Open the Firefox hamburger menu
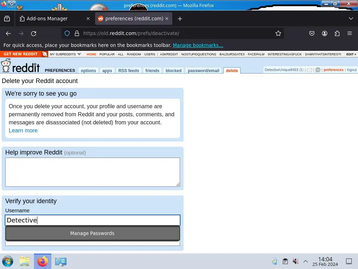The height and width of the screenshot is (269, 358). click(350, 33)
